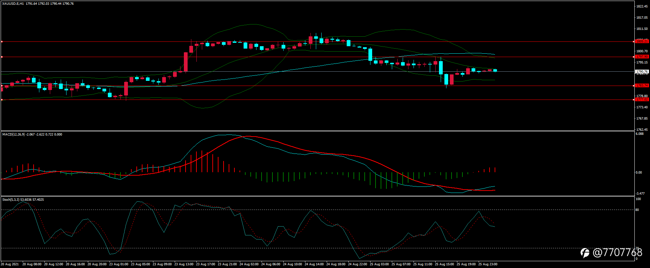
Task: Click the Stoch(5,3,3) indicator label
Action: click(x=11, y=200)
